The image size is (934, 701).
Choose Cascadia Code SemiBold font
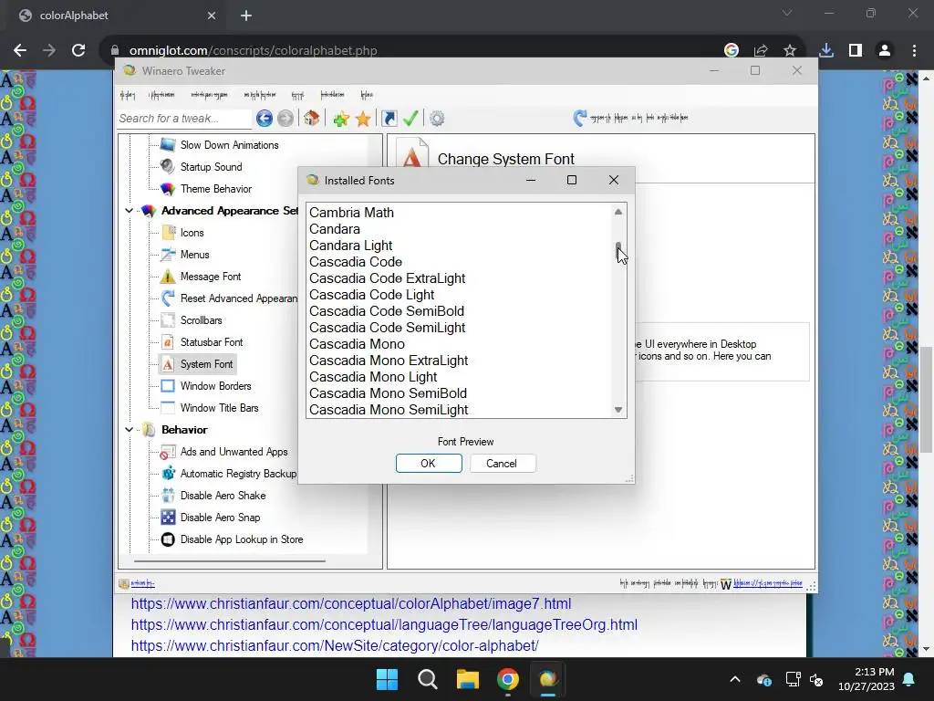coord(387,311)
